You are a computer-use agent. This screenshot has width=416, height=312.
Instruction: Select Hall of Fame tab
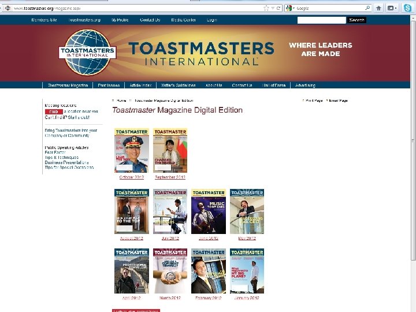click(274, 85)
